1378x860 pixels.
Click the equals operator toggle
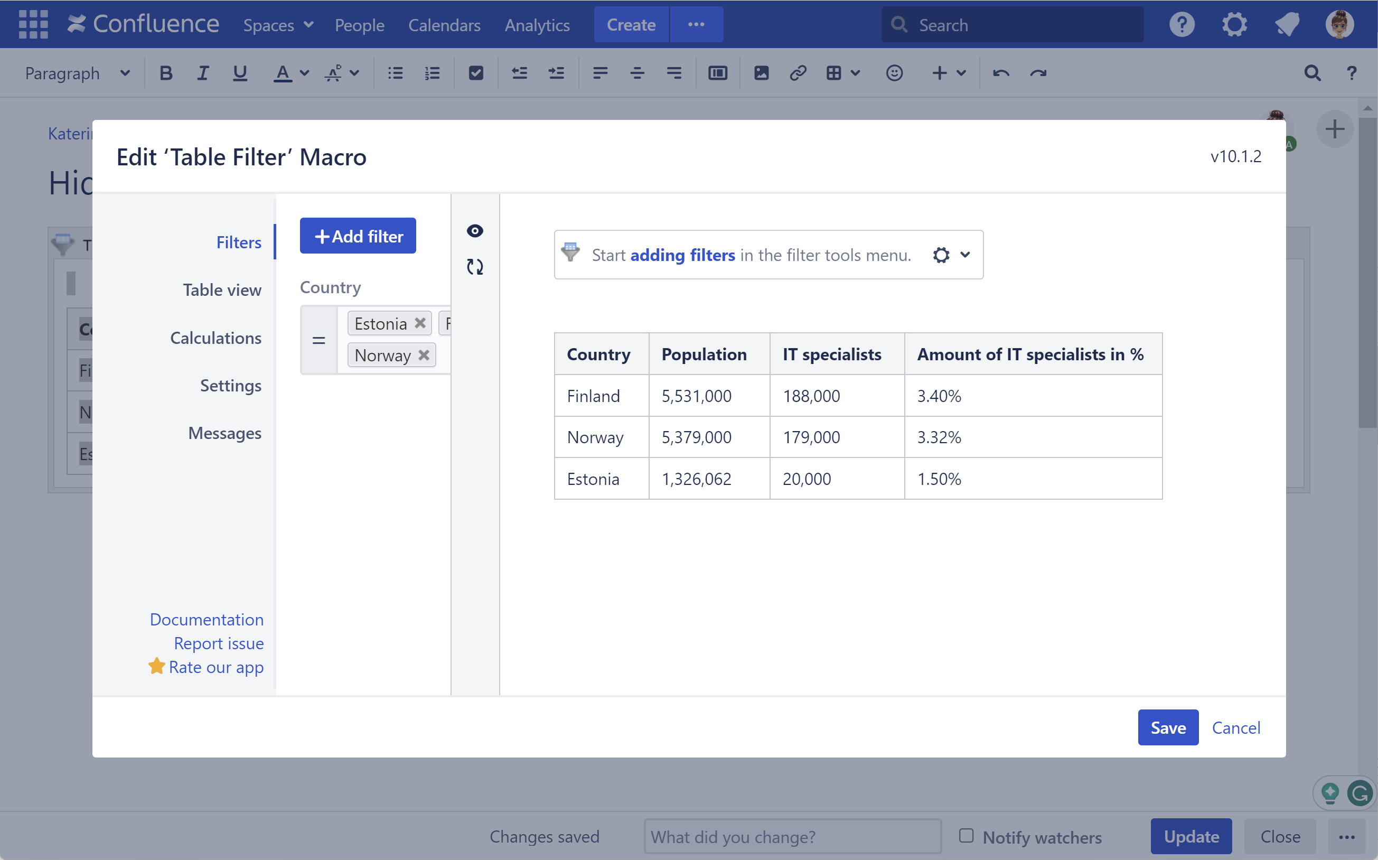pos(318,340)
